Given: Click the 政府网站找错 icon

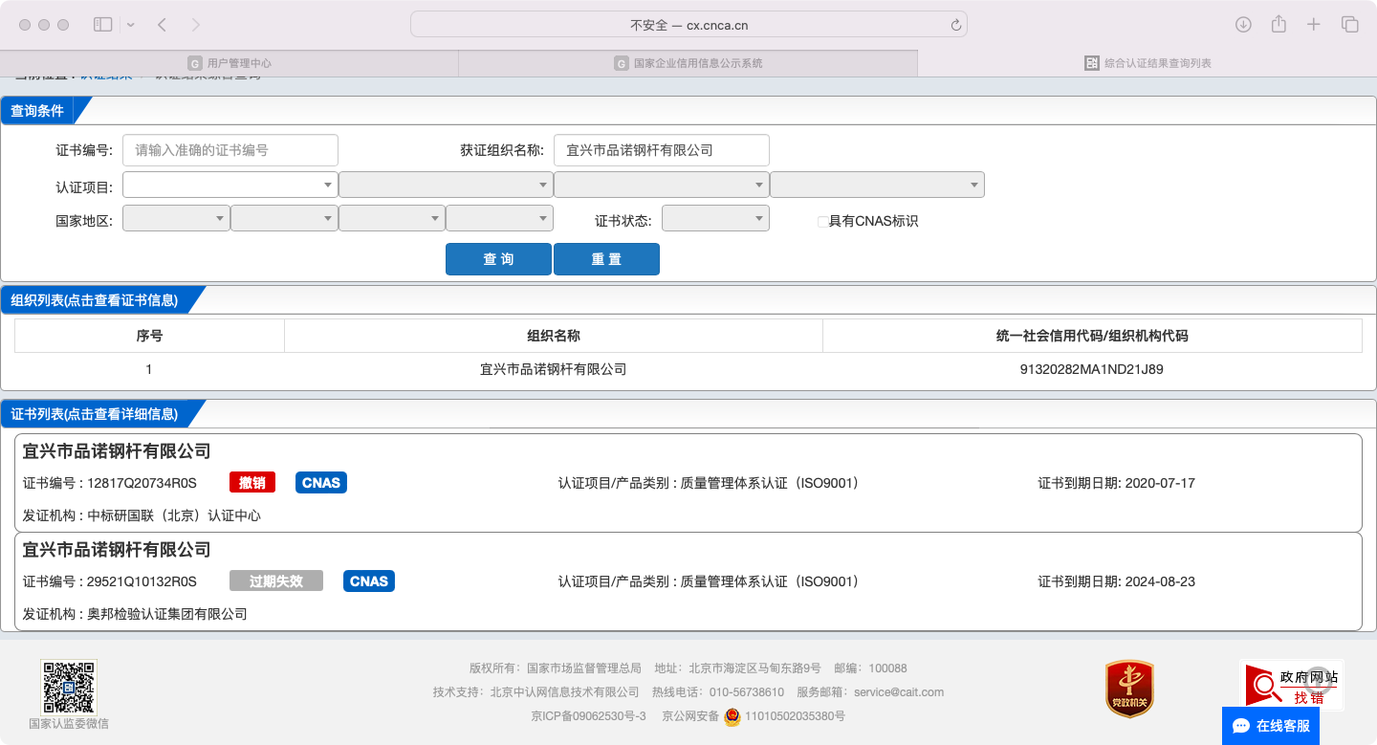Looking at the screenshot, I should pyautogui.click(x=1291, y=685).
